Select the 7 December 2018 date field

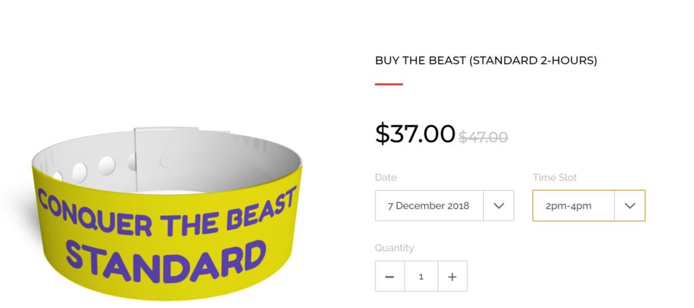(428, 206)
